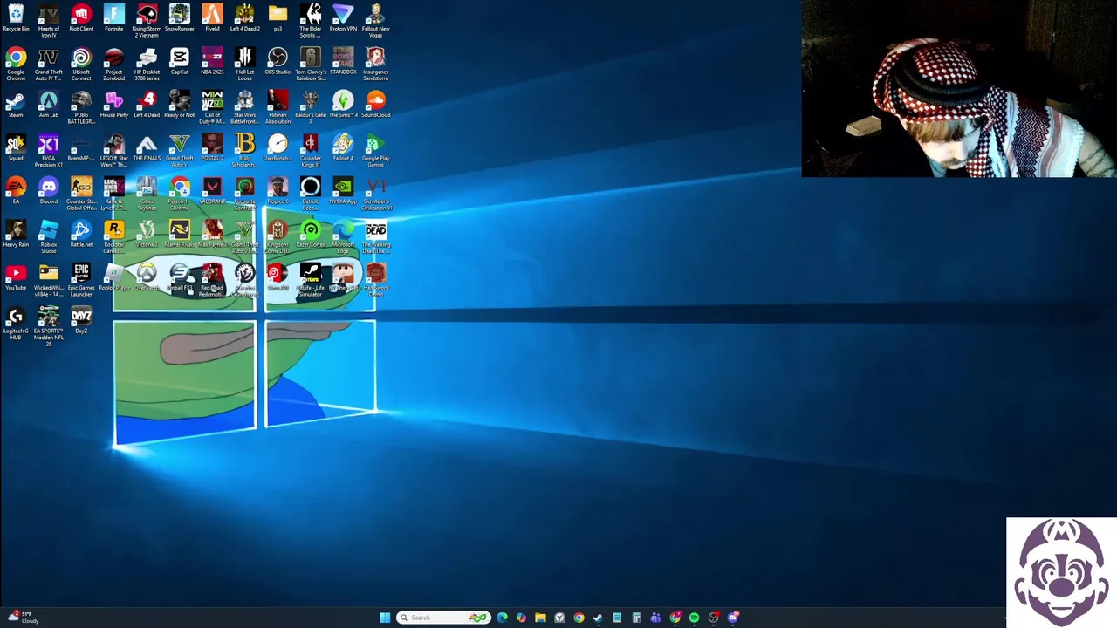Launch Hell Let Loose shortcut

point(245,65)
